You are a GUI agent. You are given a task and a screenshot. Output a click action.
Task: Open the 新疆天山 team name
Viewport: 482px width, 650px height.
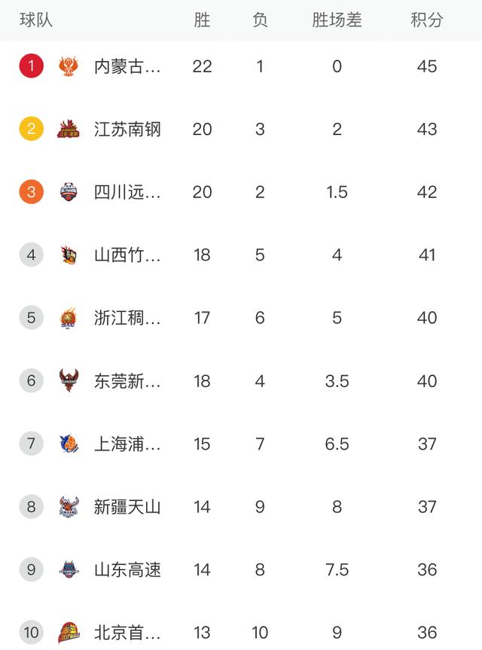127,507
